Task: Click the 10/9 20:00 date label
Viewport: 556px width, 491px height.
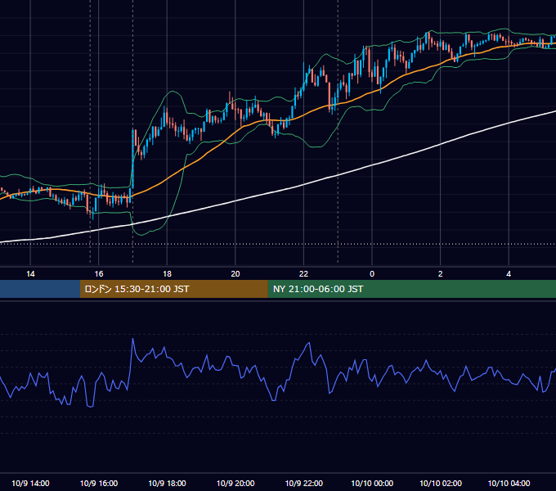Action: tap(235, 483)
